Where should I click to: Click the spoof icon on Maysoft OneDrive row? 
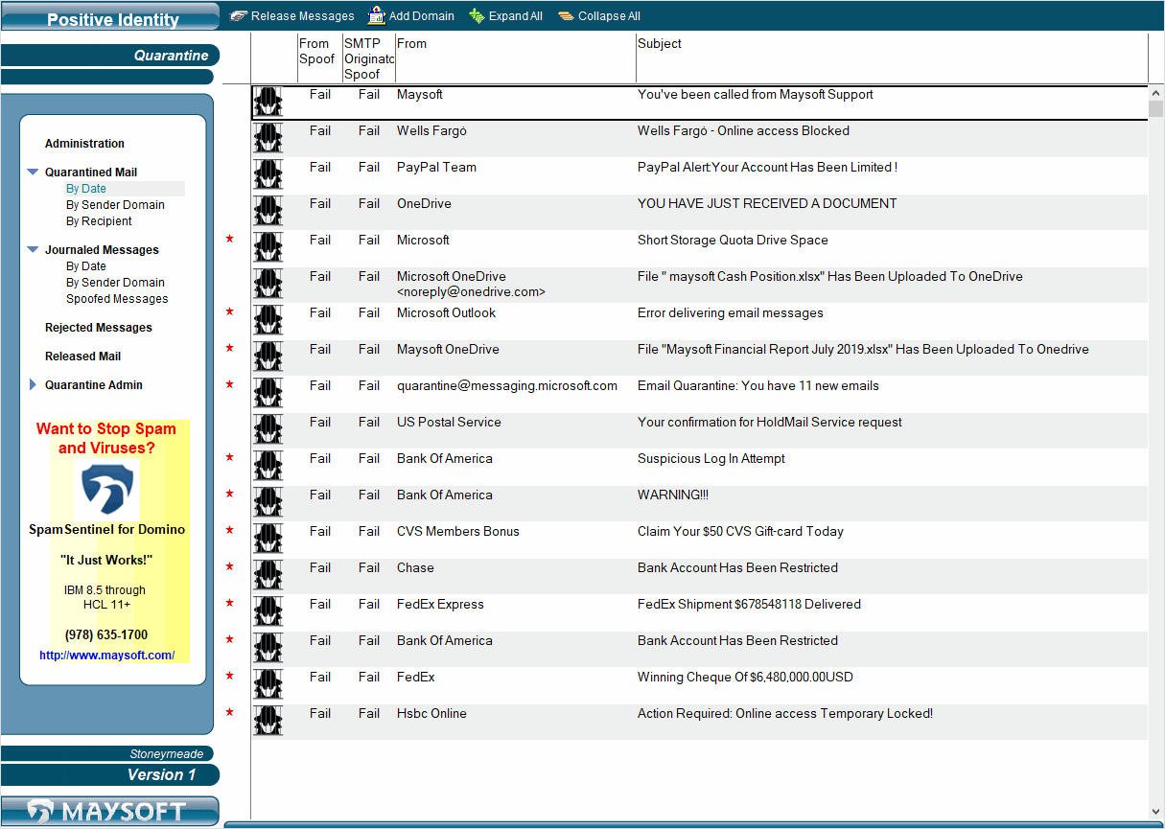[x=268, y=357]
